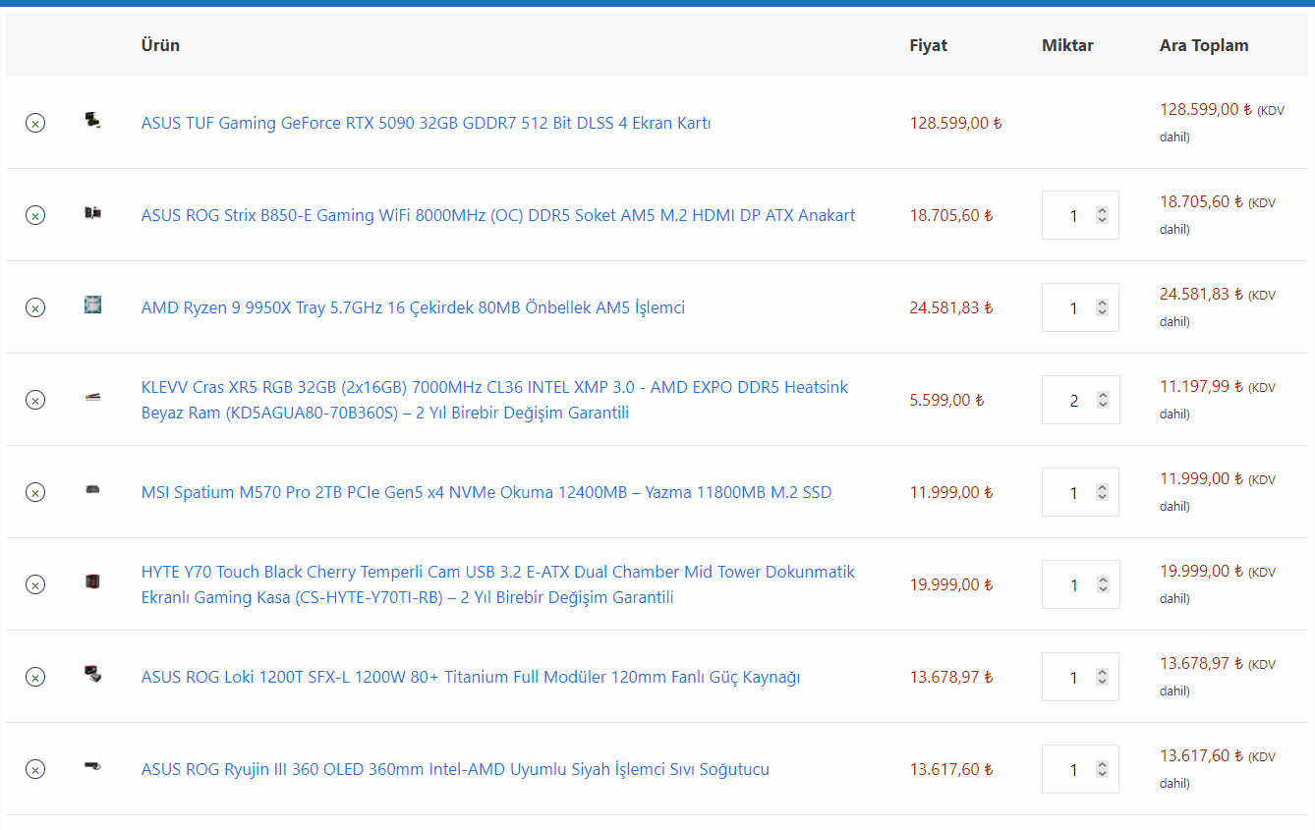The image size is (1315, 830).
Task: Open ASUS ROG Loki 1200T SFX-L link
Action: pos(471,677)
